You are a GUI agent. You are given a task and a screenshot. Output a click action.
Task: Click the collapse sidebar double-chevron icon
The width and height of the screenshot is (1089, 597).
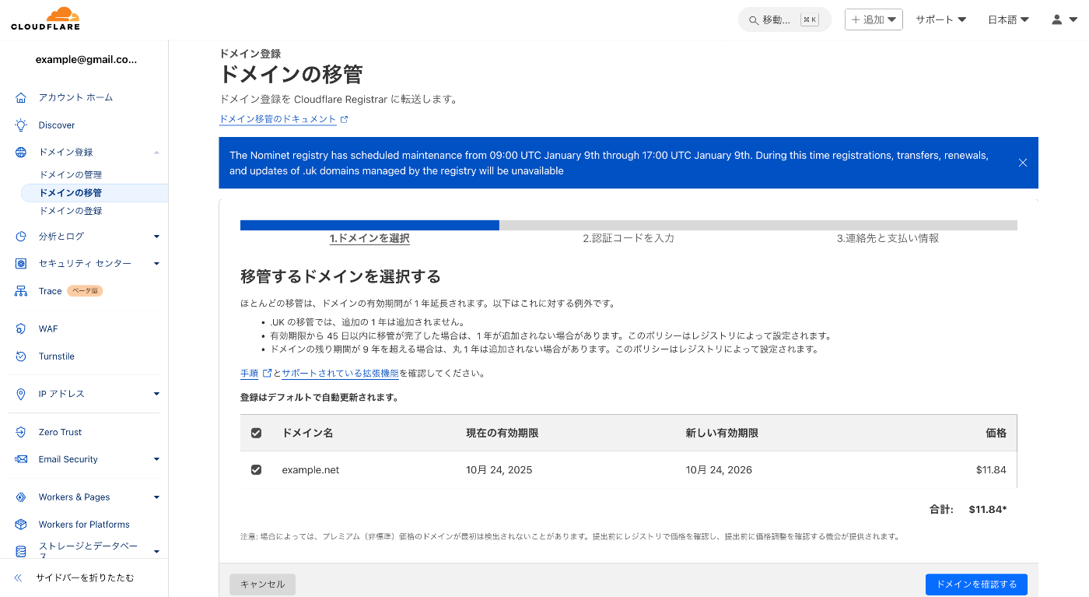click(19, 578)
